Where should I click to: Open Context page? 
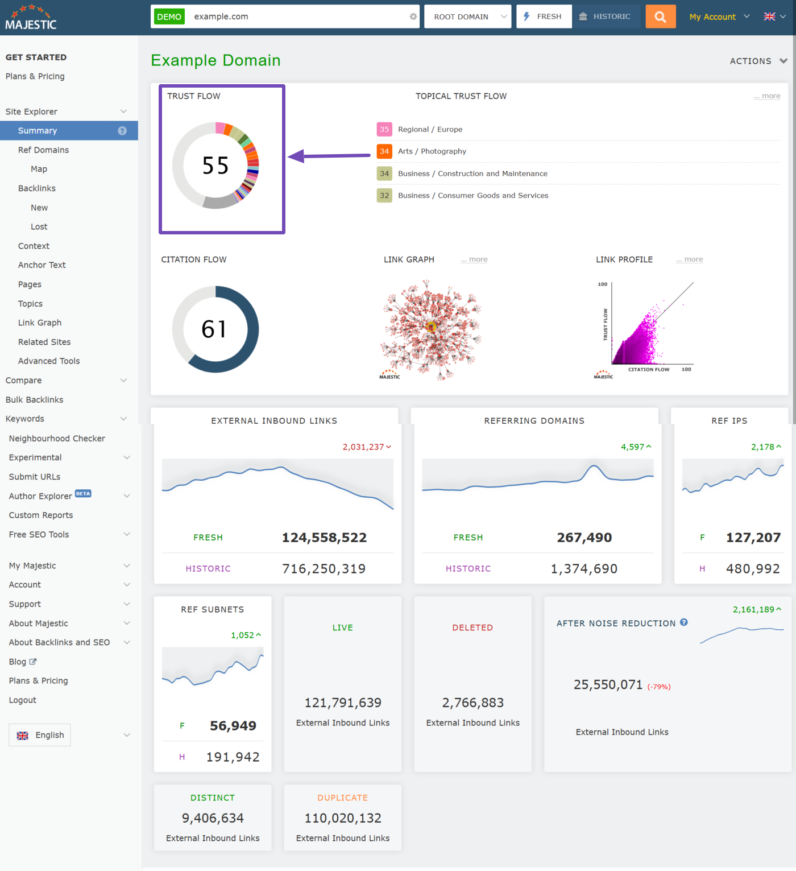tap(34, 246)
